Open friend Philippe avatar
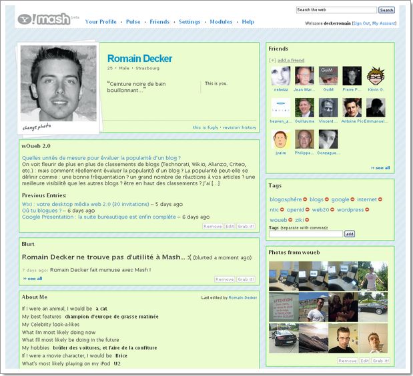 [x=304, y=139]
